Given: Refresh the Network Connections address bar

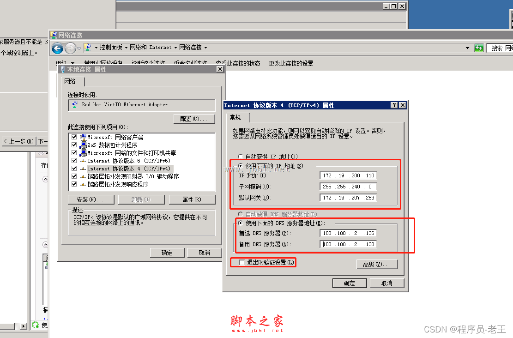Looking at the screenshot, I should (x=479, y=48).
